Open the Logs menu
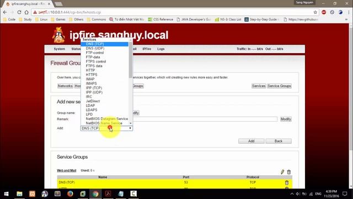Screen dimensions: 353x199 (x=161, y=49)
